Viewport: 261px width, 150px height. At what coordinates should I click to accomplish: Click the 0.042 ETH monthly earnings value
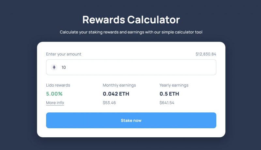[x=116, y=94]
